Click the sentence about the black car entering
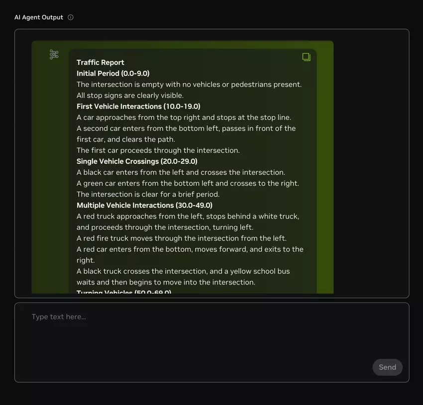This screenshot has width=423, height=405. click(x=181, y=172)
